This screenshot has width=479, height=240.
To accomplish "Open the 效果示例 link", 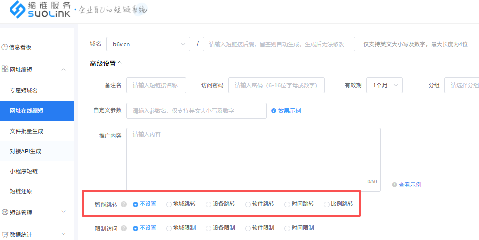I will click(x=290, y=111).
